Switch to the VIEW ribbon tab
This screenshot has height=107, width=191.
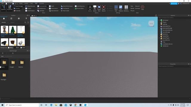click(36, 4)
